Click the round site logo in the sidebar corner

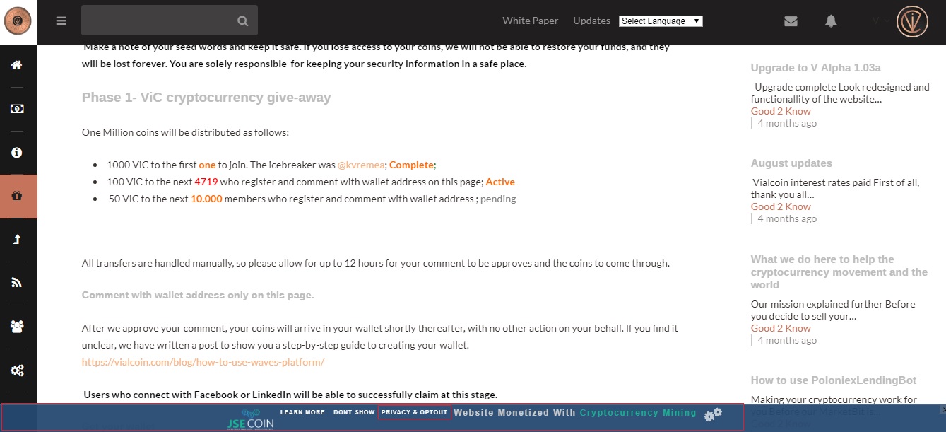click(16, 21)
